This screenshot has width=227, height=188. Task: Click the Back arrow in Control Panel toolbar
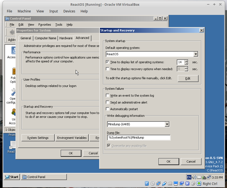[12, 32]
